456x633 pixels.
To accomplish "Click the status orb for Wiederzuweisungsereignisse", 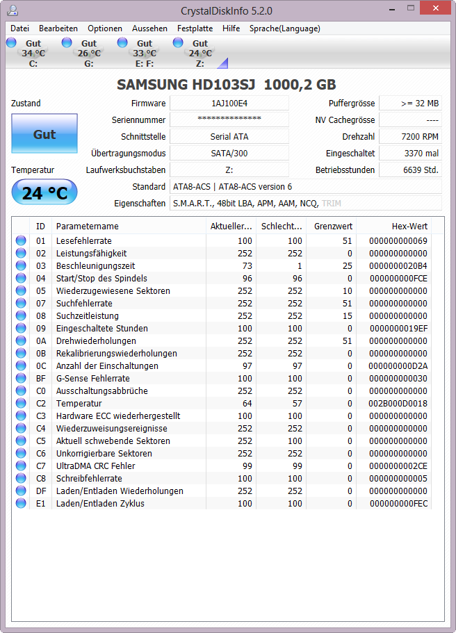I will click(21, 428).
